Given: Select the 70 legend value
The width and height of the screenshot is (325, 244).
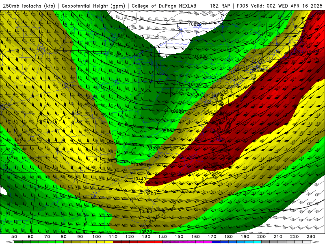Looking at the screenshot, I should pyautogui.click(x=47, y=237).
